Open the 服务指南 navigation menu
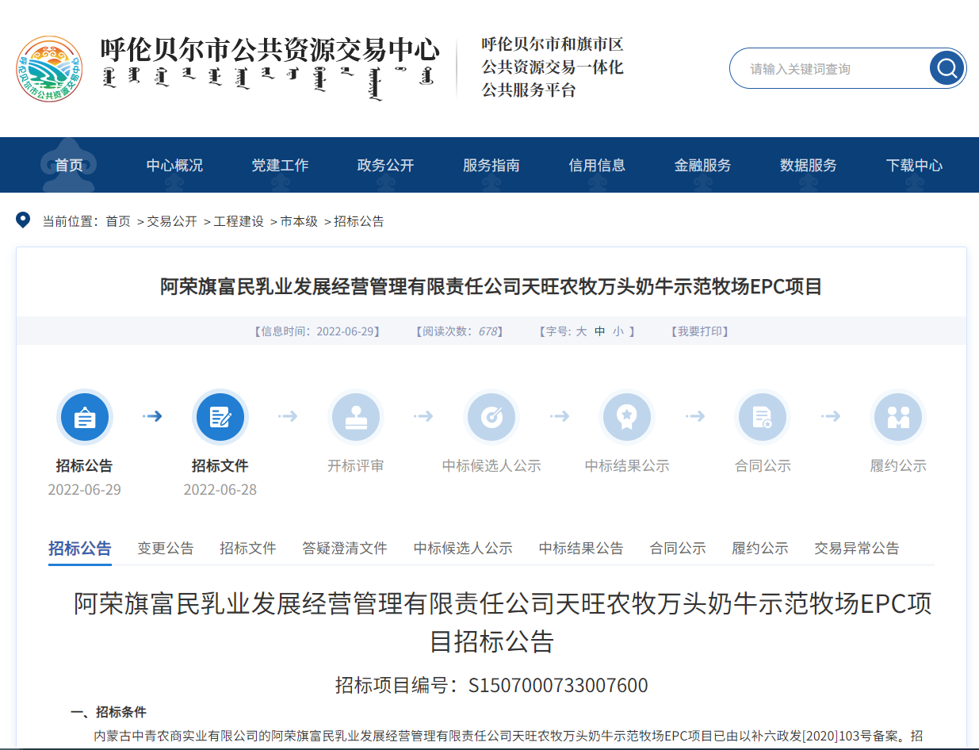The width and height of the screenshot is (979, 750). click(x=491, y=165)
